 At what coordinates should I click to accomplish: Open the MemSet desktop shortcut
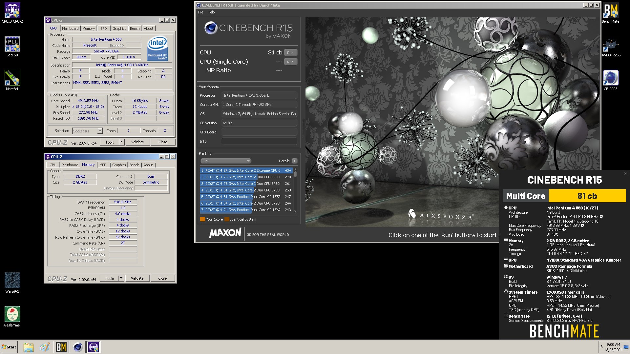(12, 80)
